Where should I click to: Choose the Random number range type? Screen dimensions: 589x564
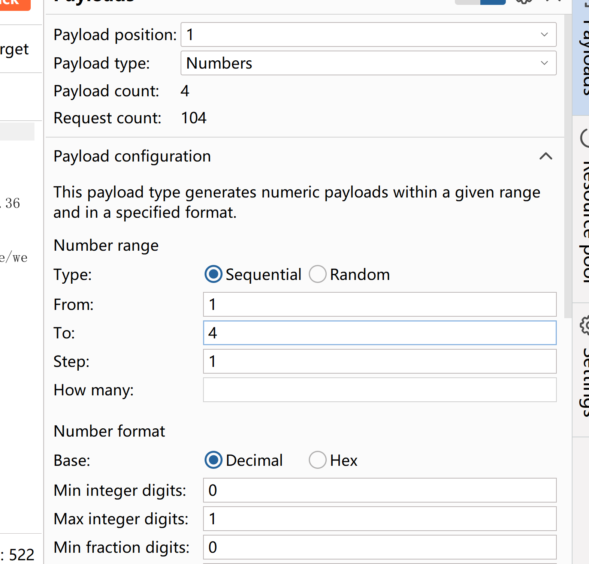(x=318, y=274)
